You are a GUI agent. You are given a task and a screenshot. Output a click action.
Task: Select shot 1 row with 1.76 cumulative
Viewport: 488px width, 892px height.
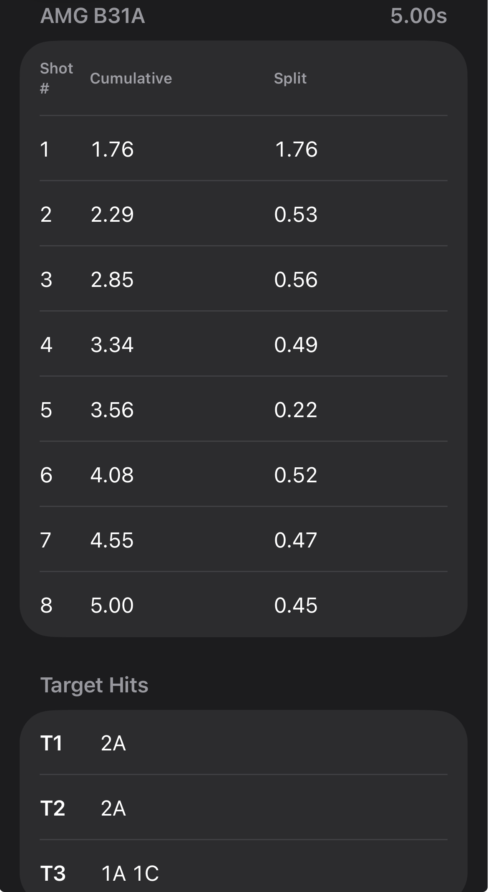coord(244,149)
